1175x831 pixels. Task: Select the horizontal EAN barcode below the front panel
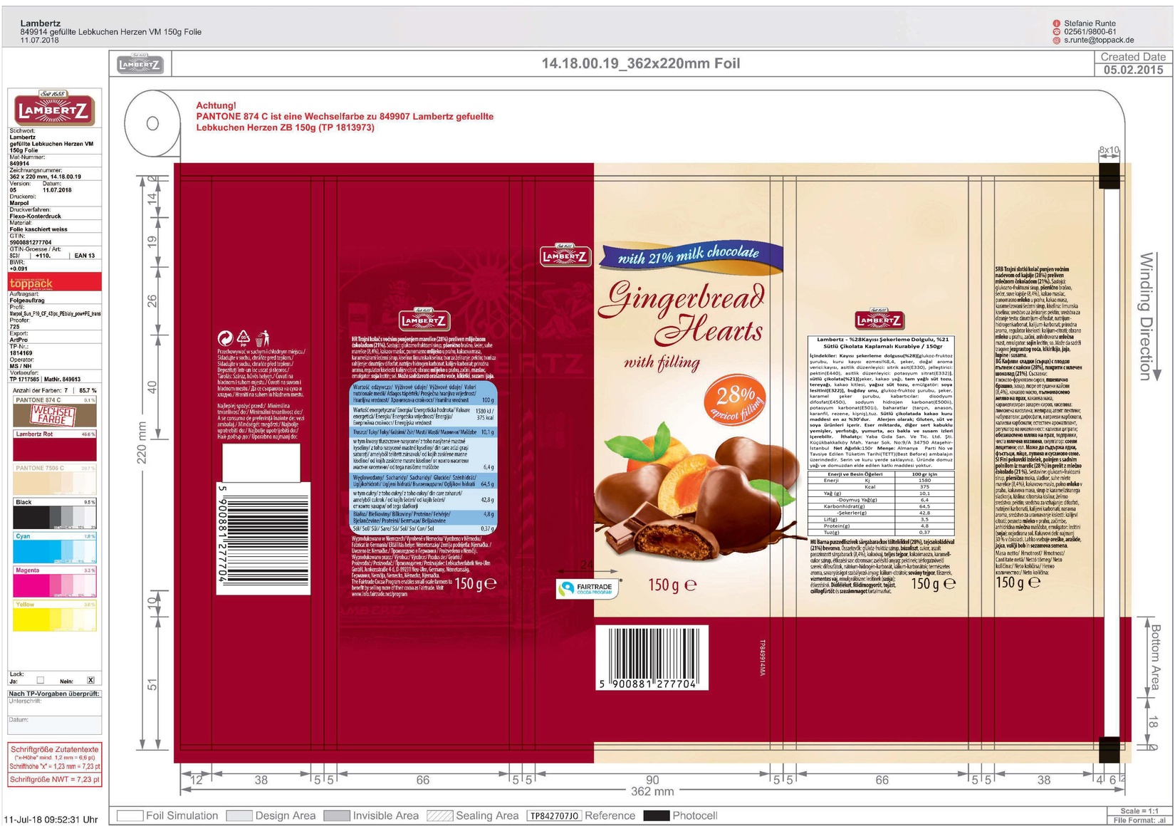pyautogui.click(x=652, y=658)
